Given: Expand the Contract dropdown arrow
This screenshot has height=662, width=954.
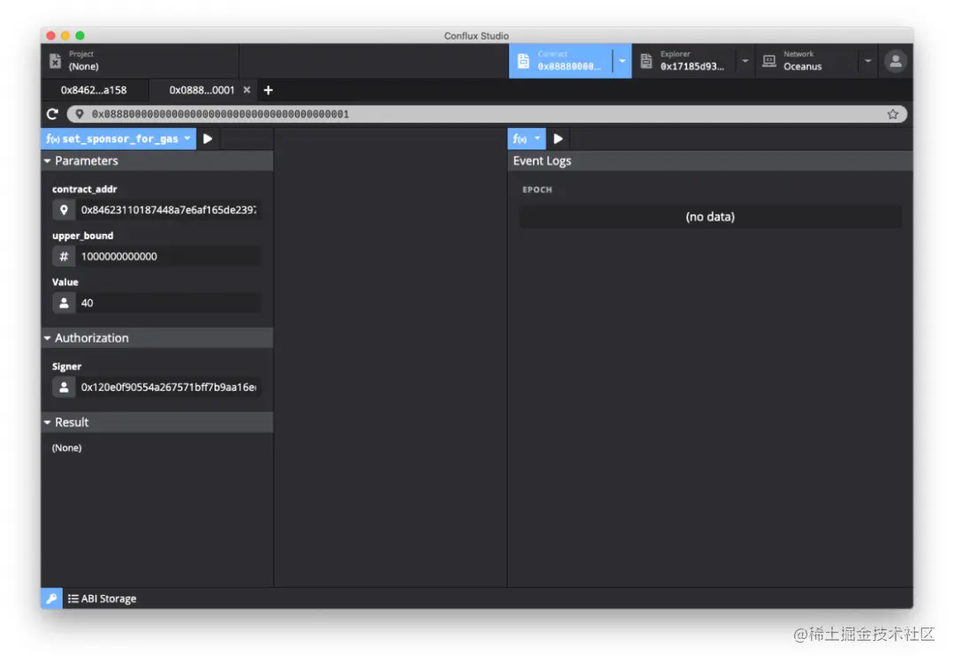Looking at the screenshot, I should tap(622, 61).
